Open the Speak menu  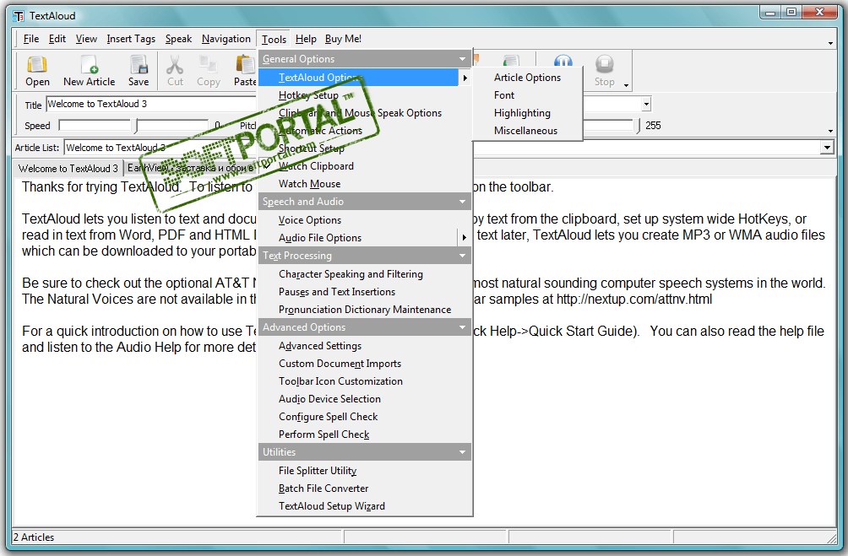pyautogui.click(x=178, y=39)
